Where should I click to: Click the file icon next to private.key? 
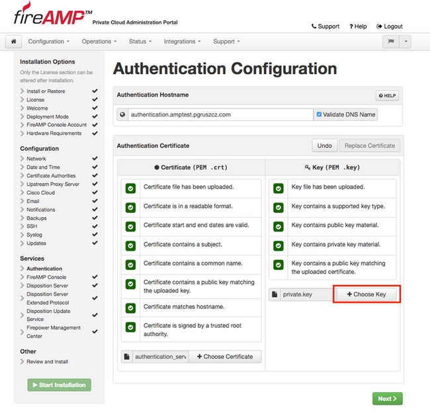tap(275, 294)
